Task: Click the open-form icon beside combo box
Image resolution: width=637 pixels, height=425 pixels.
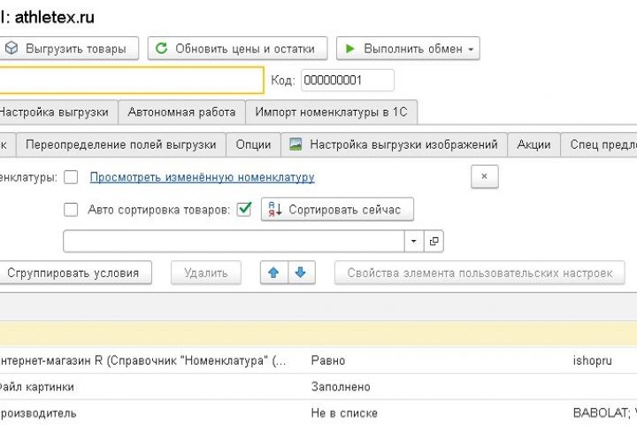Action: coord(434,241)
